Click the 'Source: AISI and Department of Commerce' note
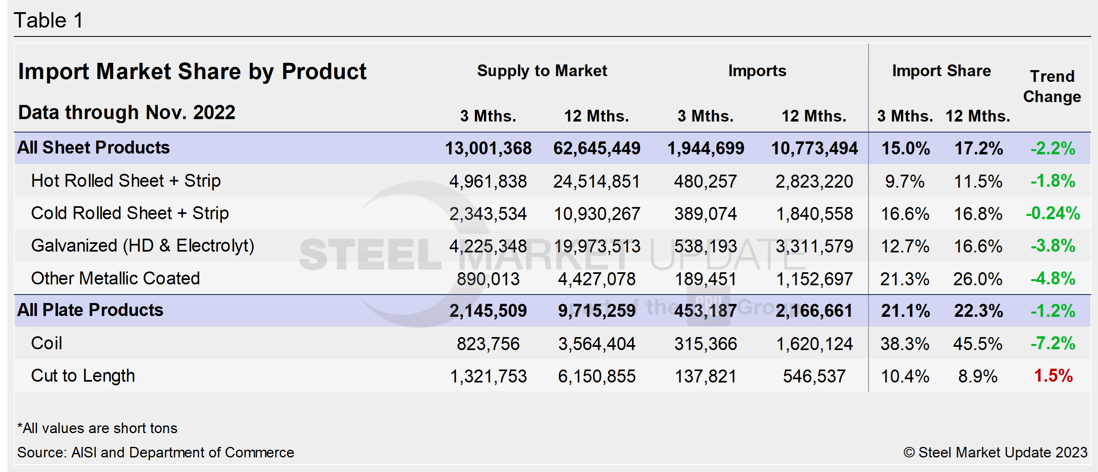Image resolution: width=1098 pixels, height=472 pixels. (156, 453)
